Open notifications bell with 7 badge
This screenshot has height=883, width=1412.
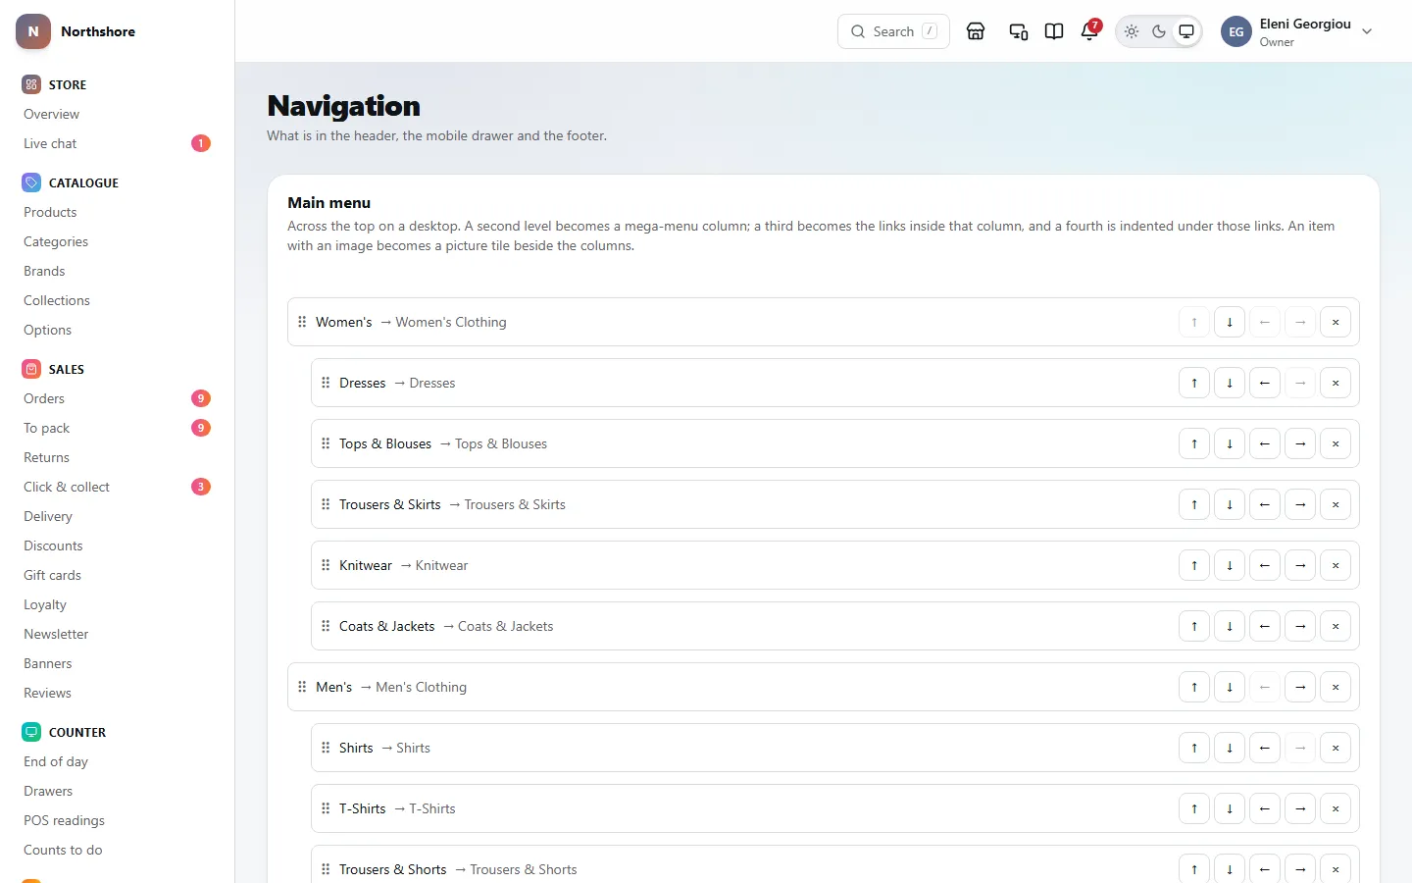pos(1089,31)
